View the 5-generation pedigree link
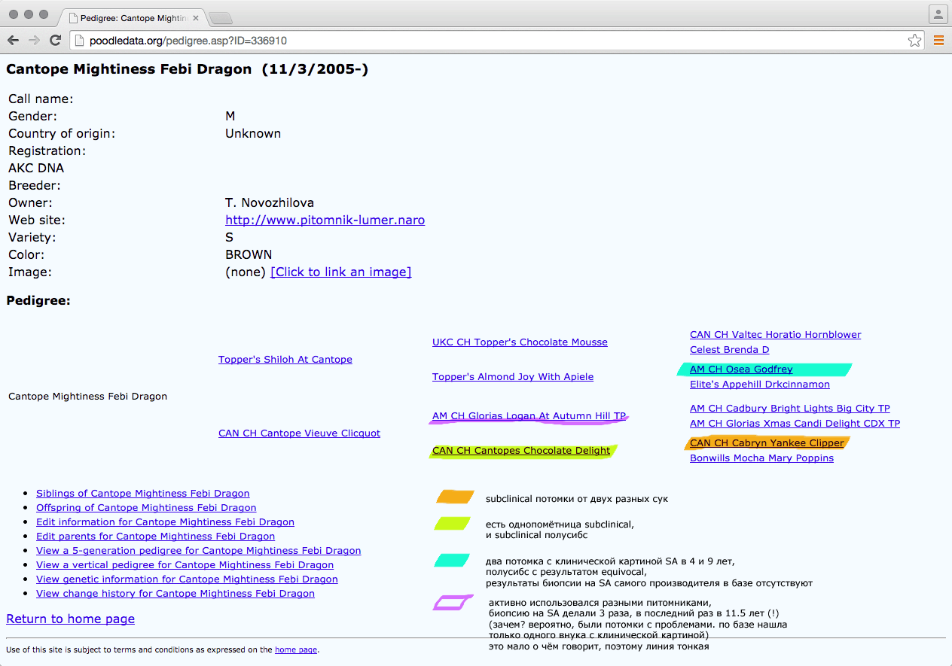Viewport: 952px width, 666px height. point(198,551)
